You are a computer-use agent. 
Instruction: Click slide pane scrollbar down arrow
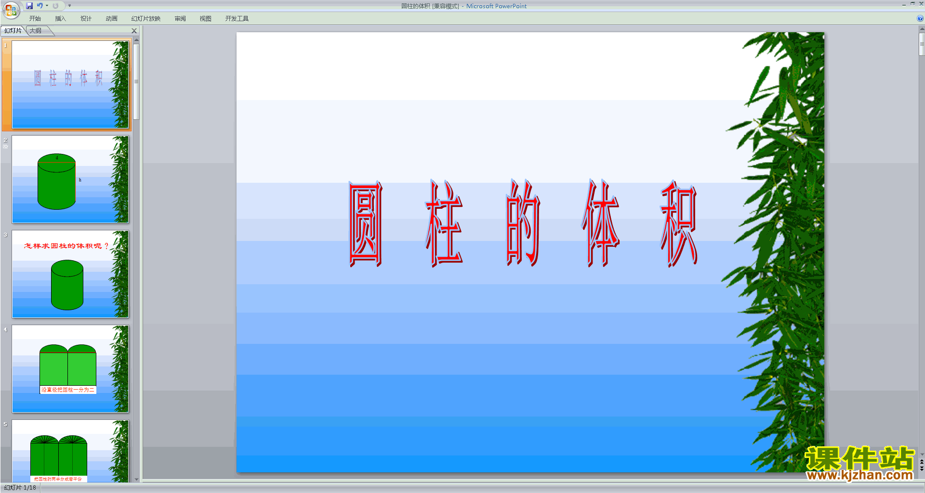pyautogui.click(x=136, y=480)
